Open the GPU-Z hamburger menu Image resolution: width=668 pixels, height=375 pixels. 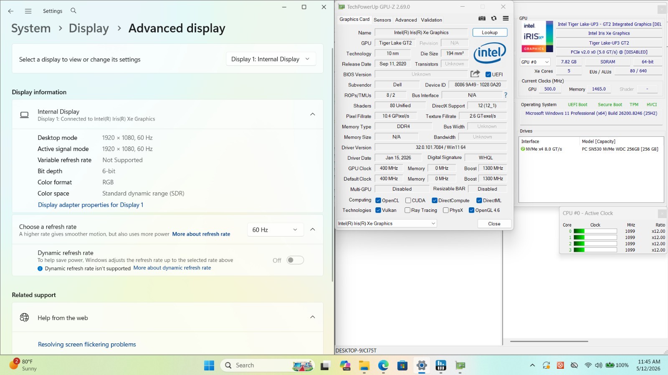506,18
